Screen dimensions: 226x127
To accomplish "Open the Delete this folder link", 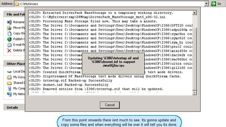I will [x=19, y=50].
